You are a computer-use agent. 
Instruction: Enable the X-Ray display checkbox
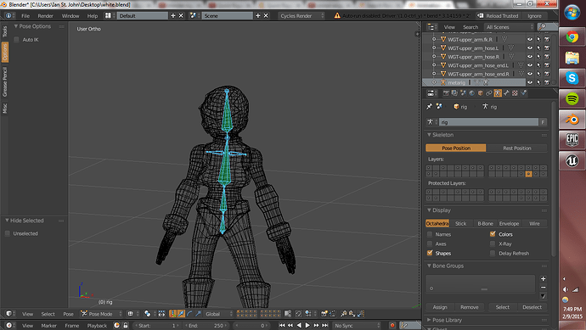pyautogui.click(x=493, y=243)
